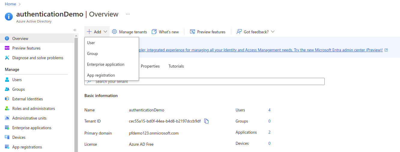400x152 pixels.
Task: Click the Administrative units icon
Action: pos(7,118)
